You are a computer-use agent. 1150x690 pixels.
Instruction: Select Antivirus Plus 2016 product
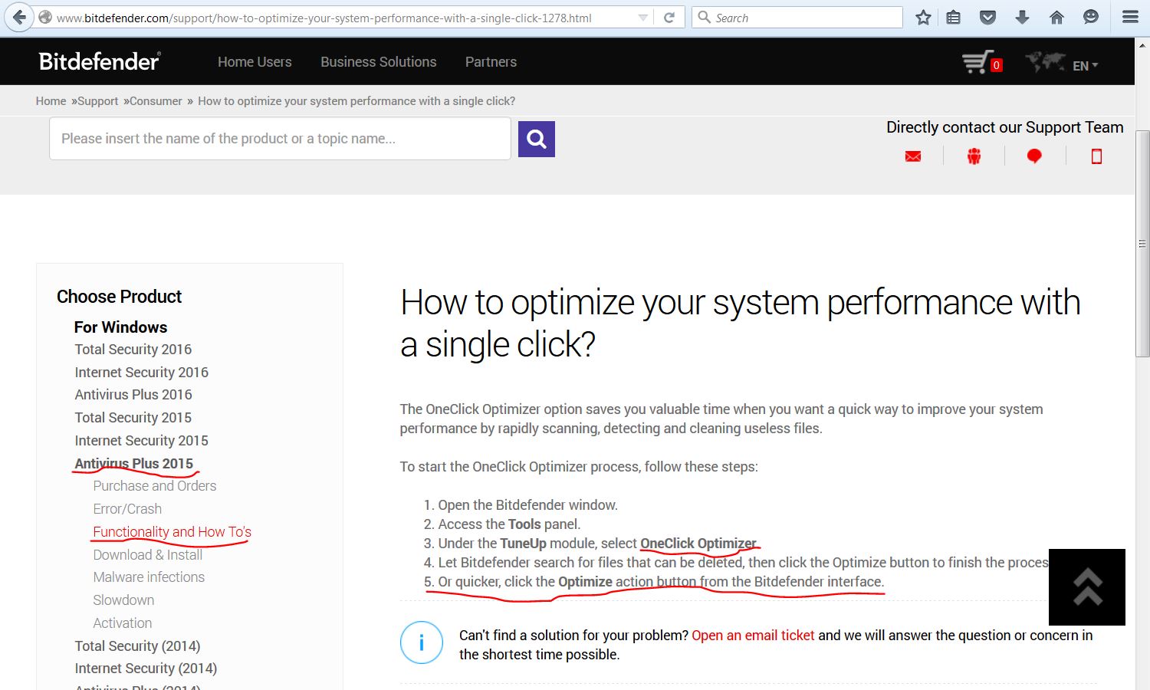click(x=133, y=395)
